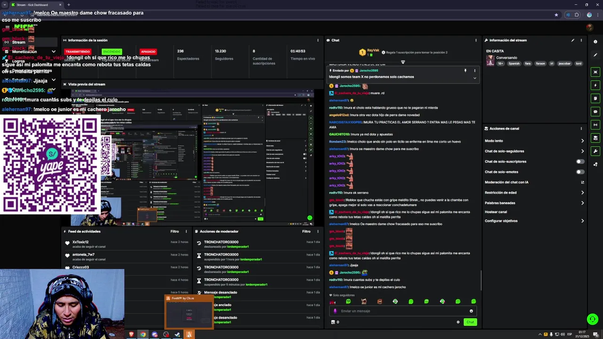This screenshot has width=603, height=339.
Task: Expand the Monetización sidebar menu
Action: pos(29,52)
